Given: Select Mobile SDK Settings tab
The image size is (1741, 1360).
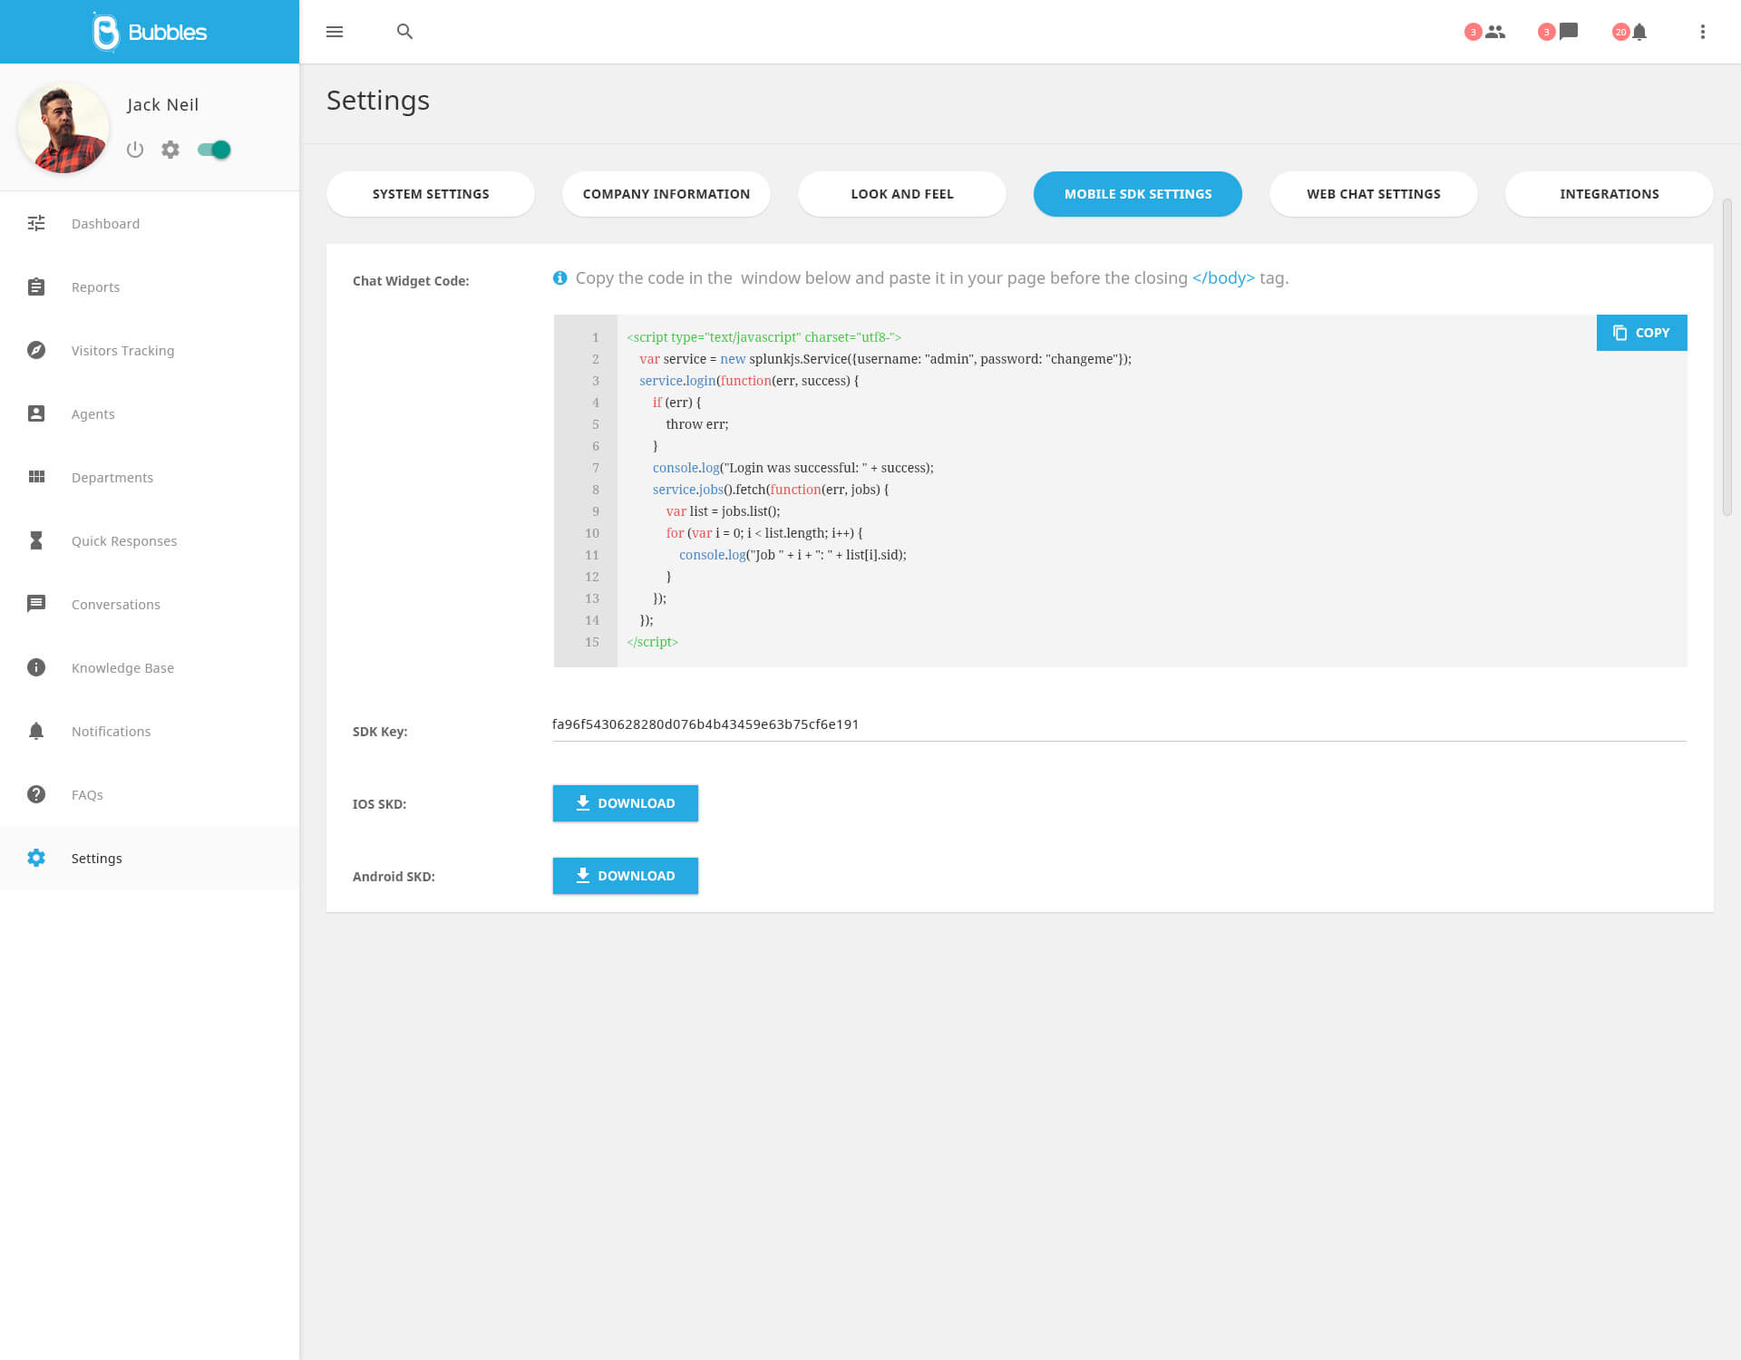Looking at the screenshot, I should 1138,194.
